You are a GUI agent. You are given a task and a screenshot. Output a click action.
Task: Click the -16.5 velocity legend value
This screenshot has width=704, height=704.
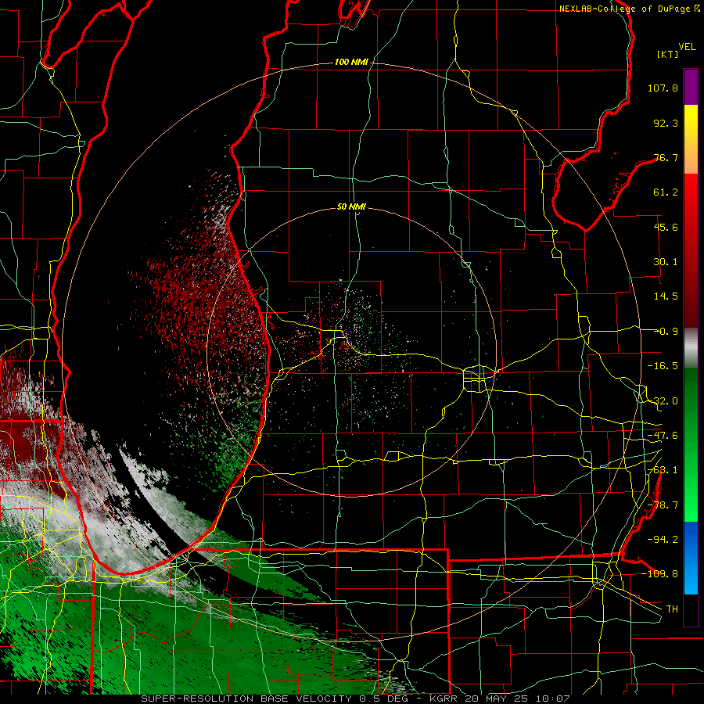(x=663, y=366)
